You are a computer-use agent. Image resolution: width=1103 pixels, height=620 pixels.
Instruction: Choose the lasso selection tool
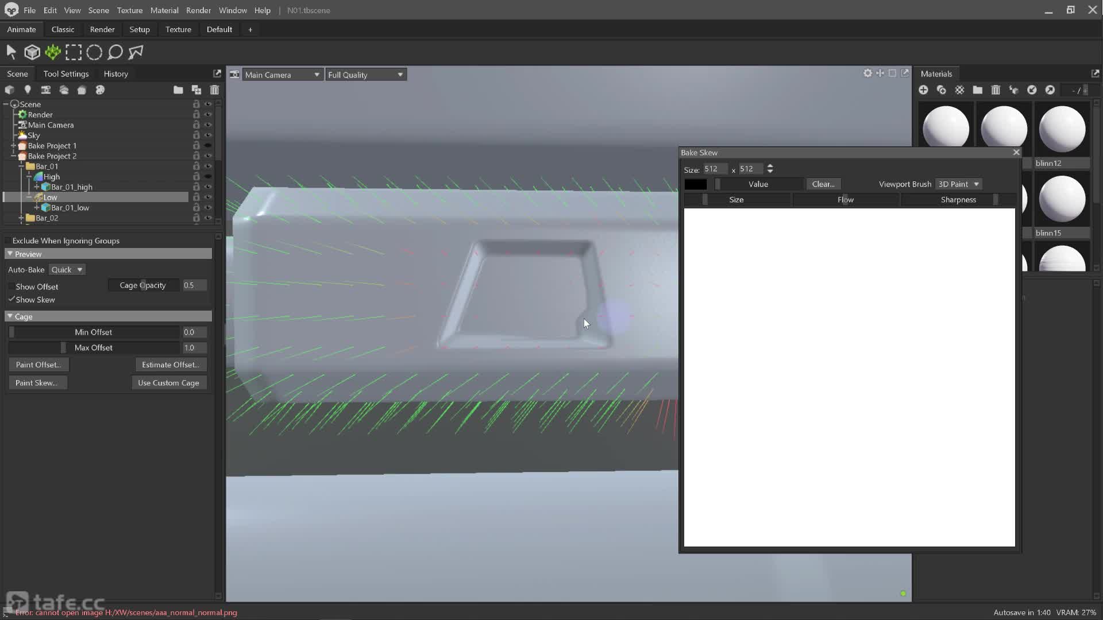coord(115,52)
